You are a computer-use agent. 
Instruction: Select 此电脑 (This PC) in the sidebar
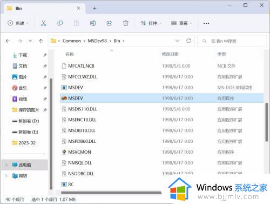[x=25, y=165]
